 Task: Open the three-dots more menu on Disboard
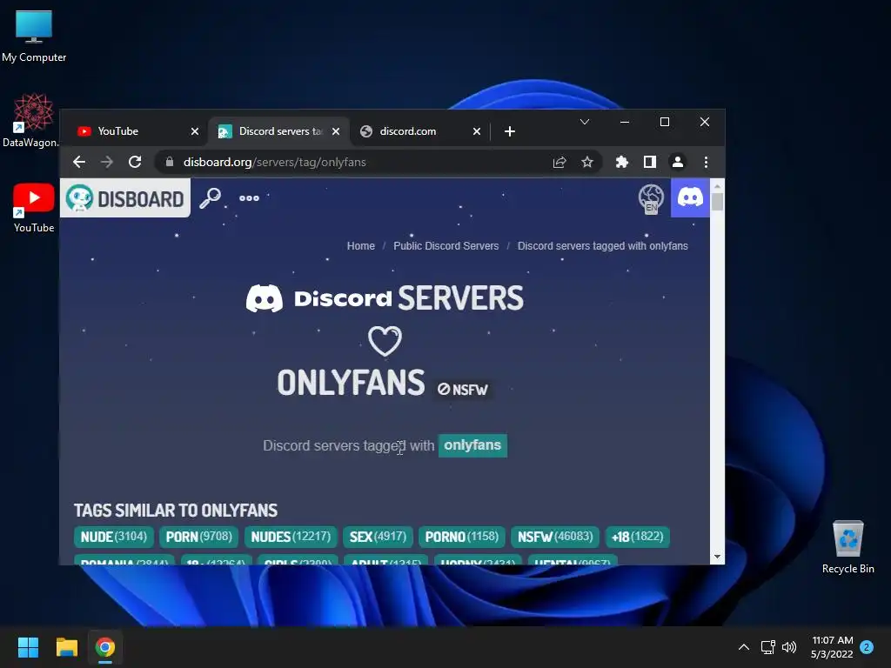coord(249,198)
